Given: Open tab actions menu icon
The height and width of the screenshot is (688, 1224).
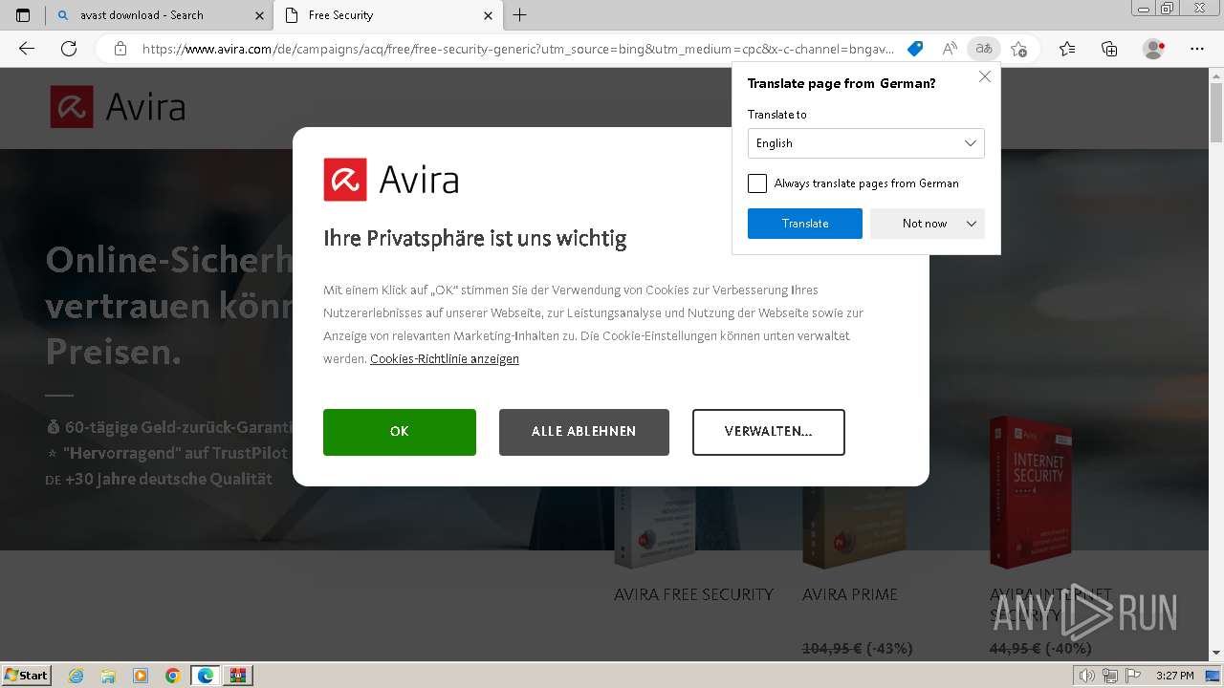Looking at the screenshot, I should click(x=23, y=15).
